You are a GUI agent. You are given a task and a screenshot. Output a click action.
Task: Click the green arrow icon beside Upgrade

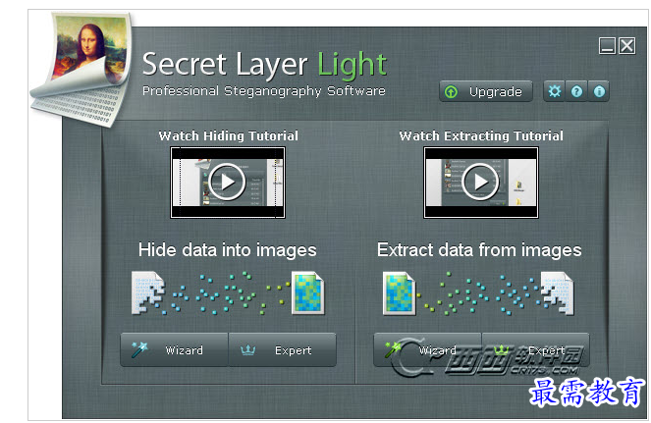click(x=451, y=91)
